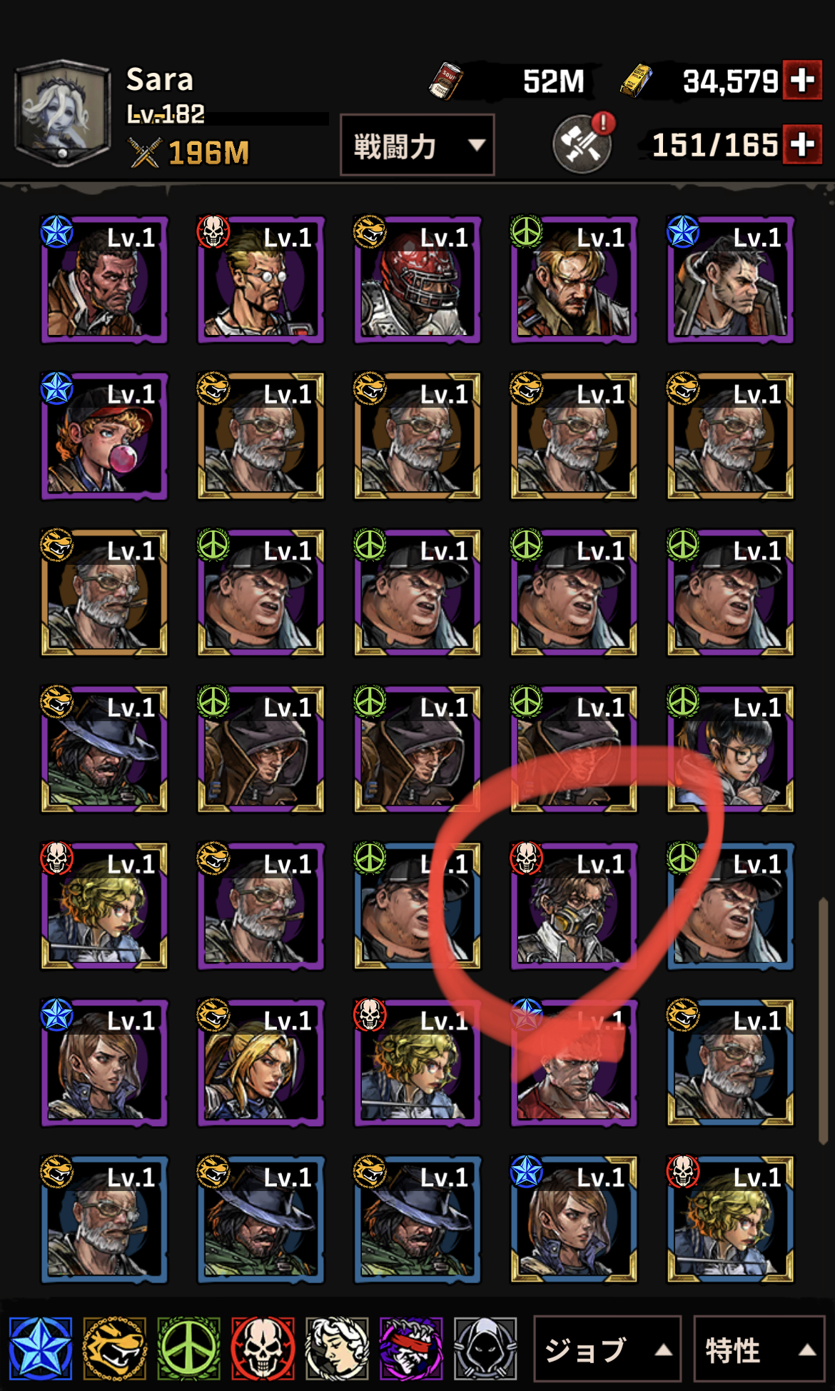
Task: Toggle the gold tiger faction filter
Action: (115, 1348)
